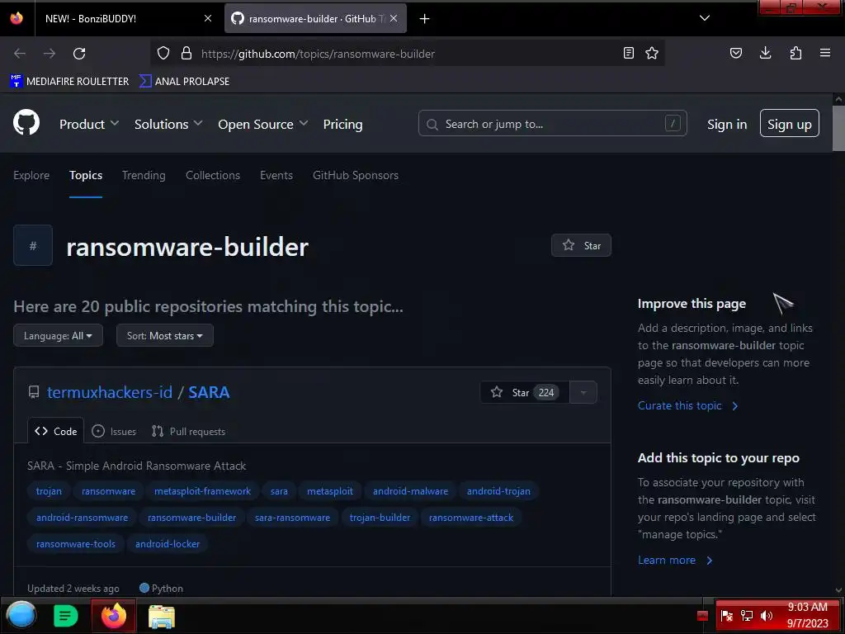Viewport: 845px width, 634px height.
Task: Select the Topics tab
Action: coord(86,175)
